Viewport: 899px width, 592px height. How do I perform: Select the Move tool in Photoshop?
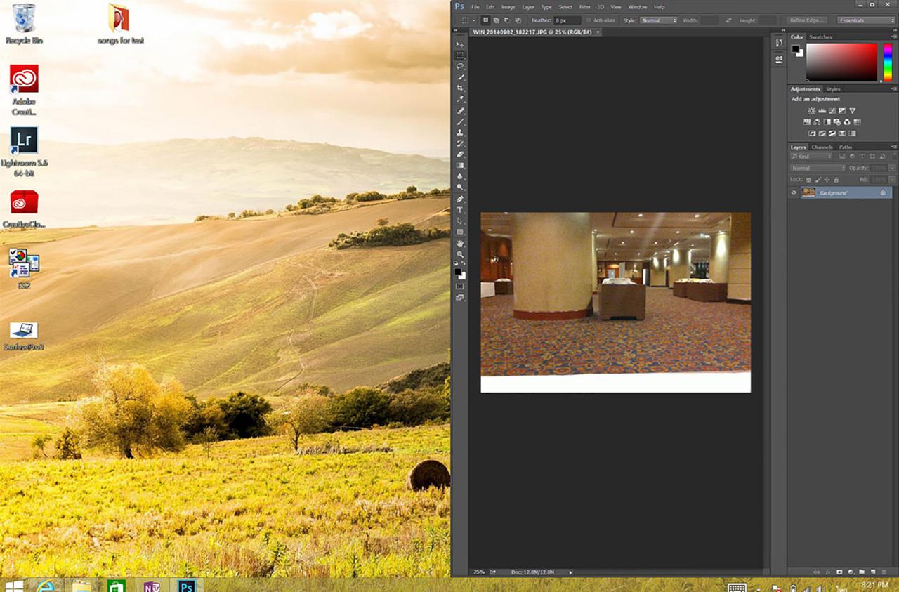pyautogui.click(x=460, y=44)
